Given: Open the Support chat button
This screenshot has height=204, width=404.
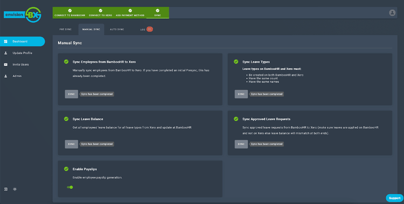Looking at the screenshot, I should point(394,198).
